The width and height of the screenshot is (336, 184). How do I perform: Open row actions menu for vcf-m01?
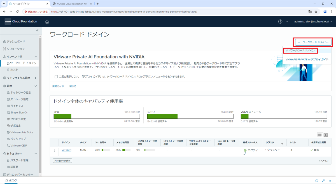tap(54, 150)
